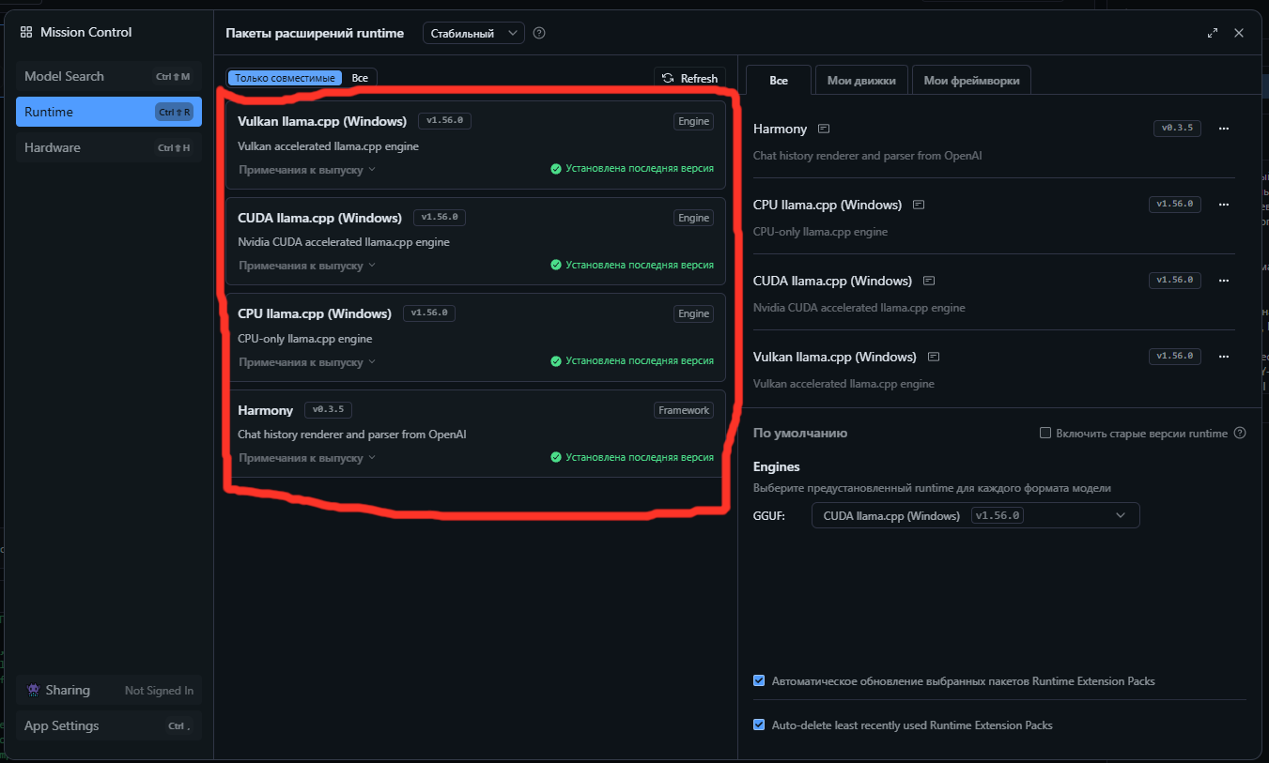The image size is (1269, 763).
Task: Click the v1.56.0 badge in the right CUDA llama.cpp row
Action: pos(1175,281)
